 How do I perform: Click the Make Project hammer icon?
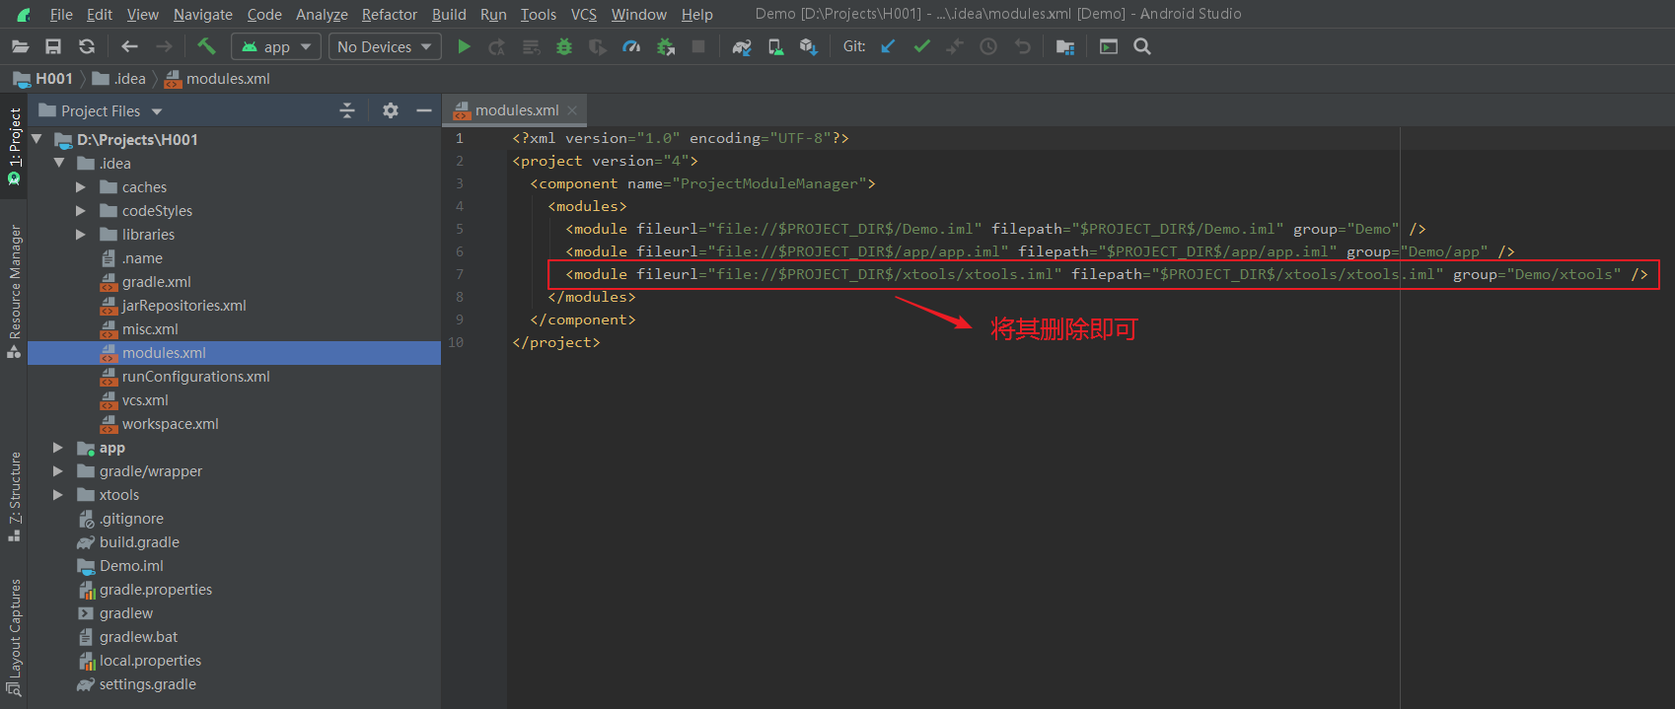206,46
